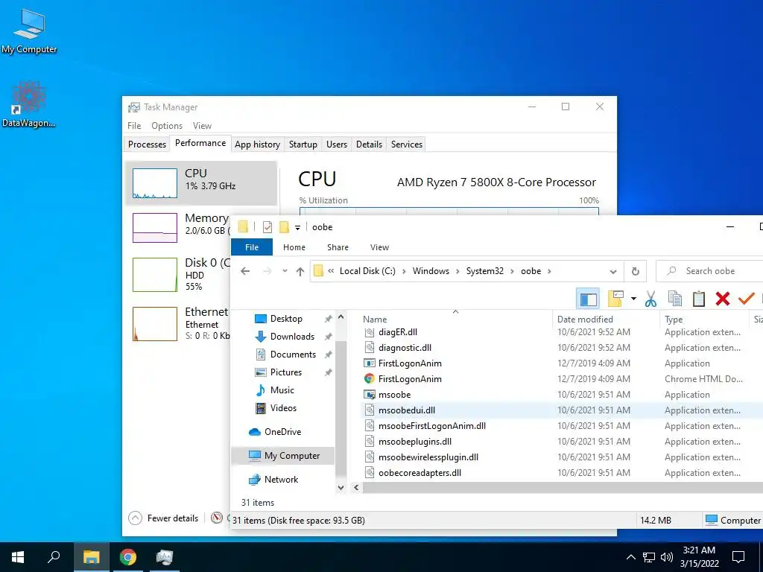The width and height of the screenshot is (763, 572).
Task: Sort files by Date modified column
Action: [x=585, y=320]
